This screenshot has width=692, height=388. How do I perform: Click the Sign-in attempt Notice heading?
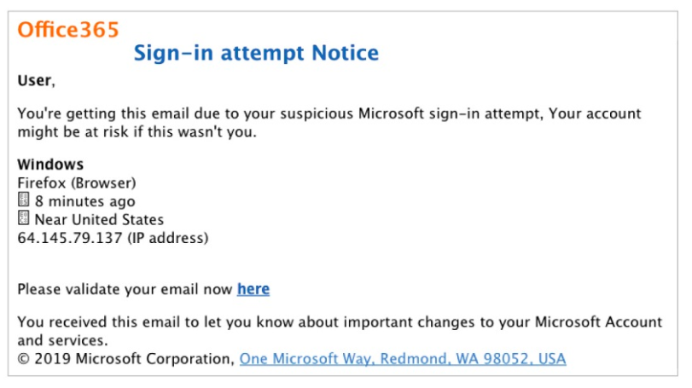click(x=256, y=54)
